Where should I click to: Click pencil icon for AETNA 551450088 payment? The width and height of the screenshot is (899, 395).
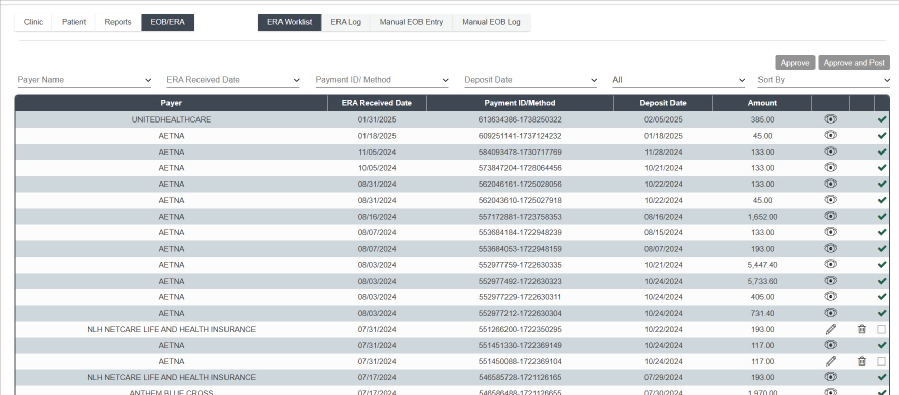(830, 361)
